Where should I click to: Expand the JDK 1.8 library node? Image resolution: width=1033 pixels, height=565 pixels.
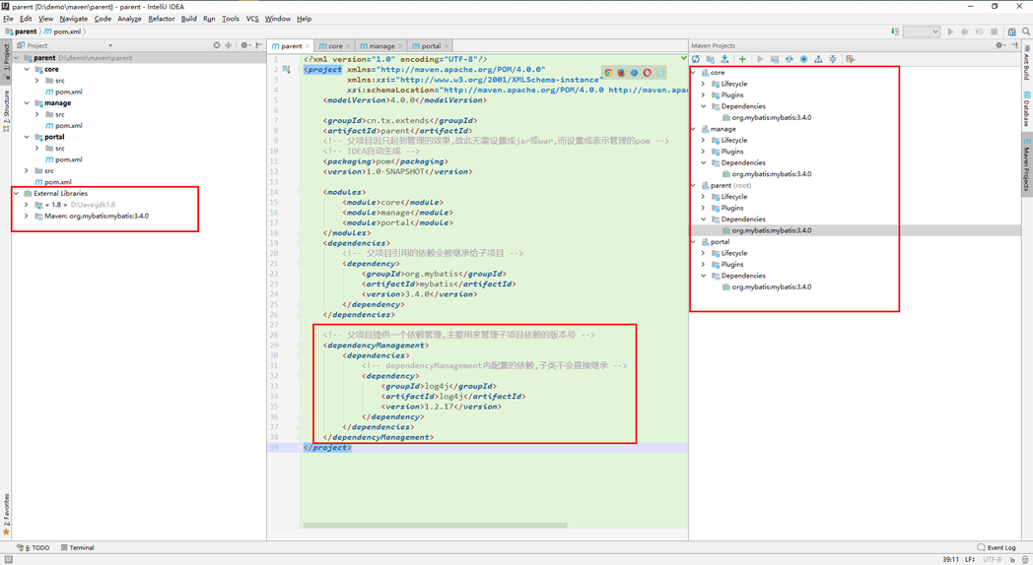click(27, 205)
